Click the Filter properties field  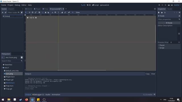click(169, 19)
